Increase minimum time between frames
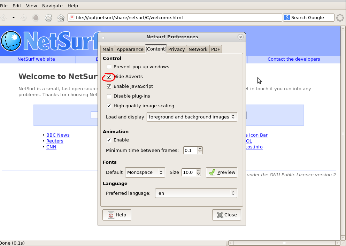Image resolution: width=346 pixels, height=246 pixels. (200, 148)
